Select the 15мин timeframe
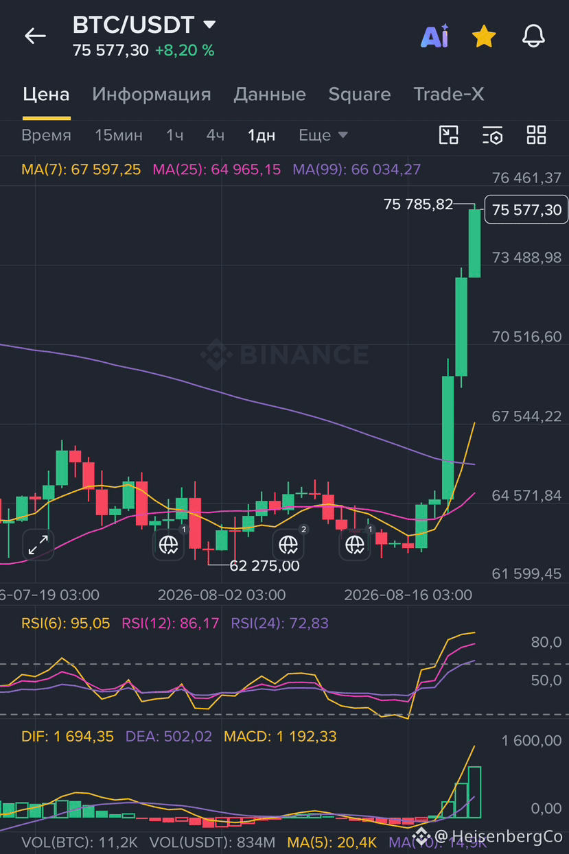569x854 pixels. (119, 135)
